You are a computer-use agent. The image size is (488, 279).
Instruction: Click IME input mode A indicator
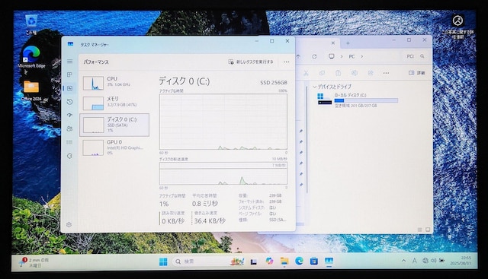415,261
